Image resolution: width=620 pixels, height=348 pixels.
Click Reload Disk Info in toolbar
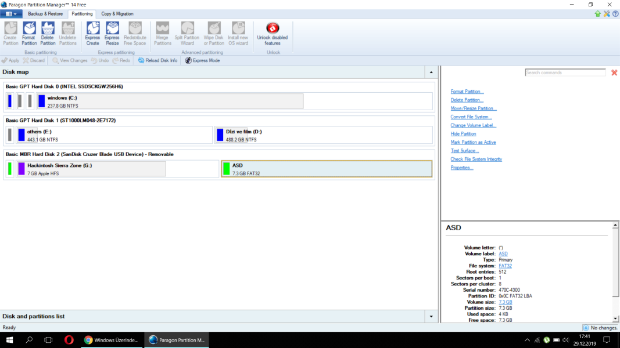pyautogui.click(x=157, y=60)
